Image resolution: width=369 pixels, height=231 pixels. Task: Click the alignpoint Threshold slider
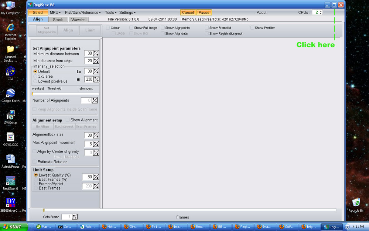65,94
